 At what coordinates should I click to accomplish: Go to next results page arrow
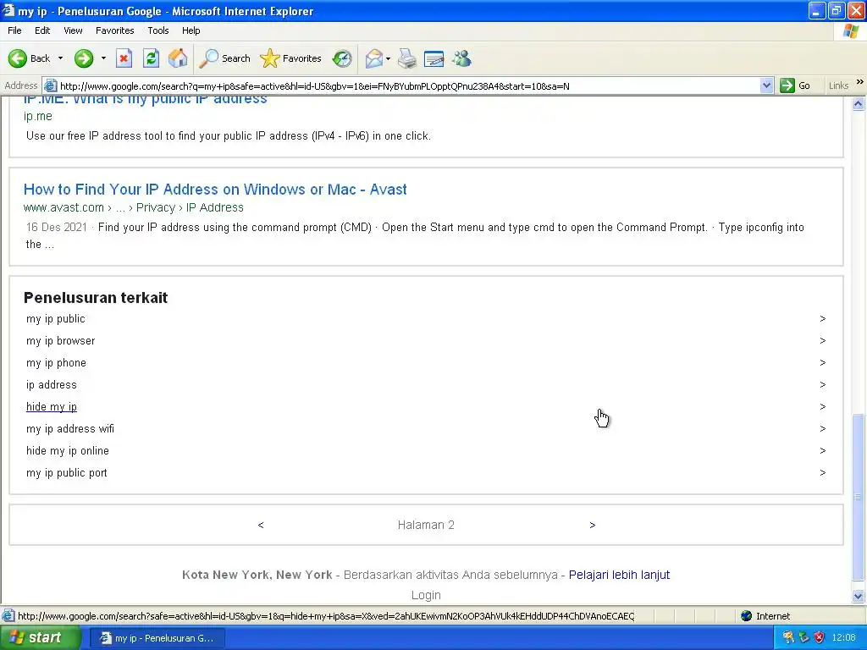pyautogui.click(x=592, y=525)
